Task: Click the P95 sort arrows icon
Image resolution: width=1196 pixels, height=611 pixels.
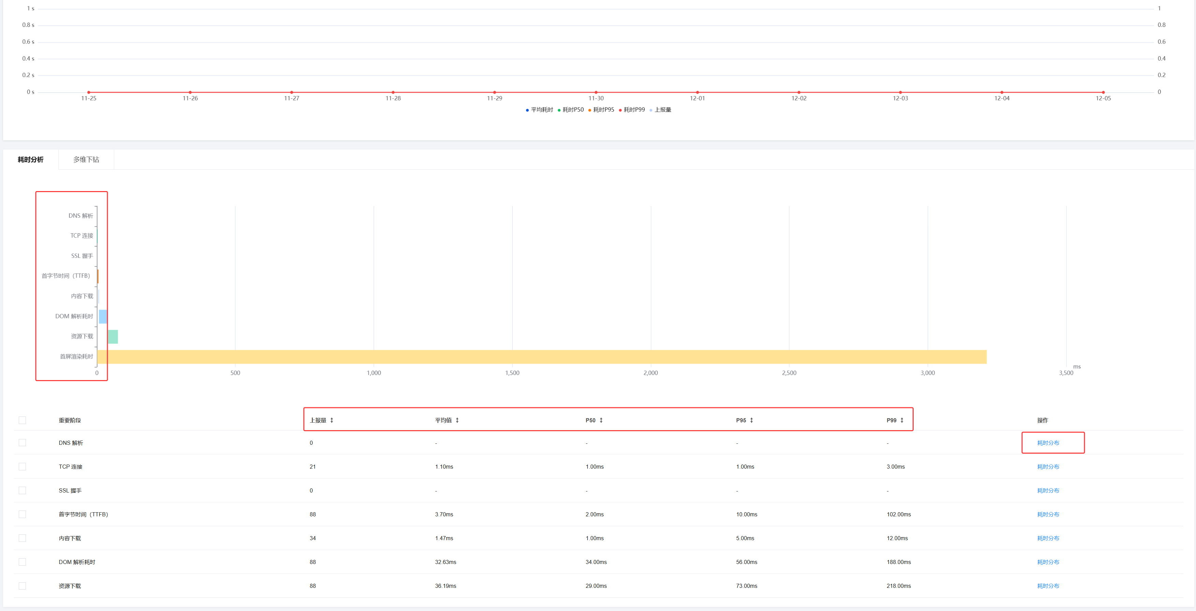Action: [751, 420]
